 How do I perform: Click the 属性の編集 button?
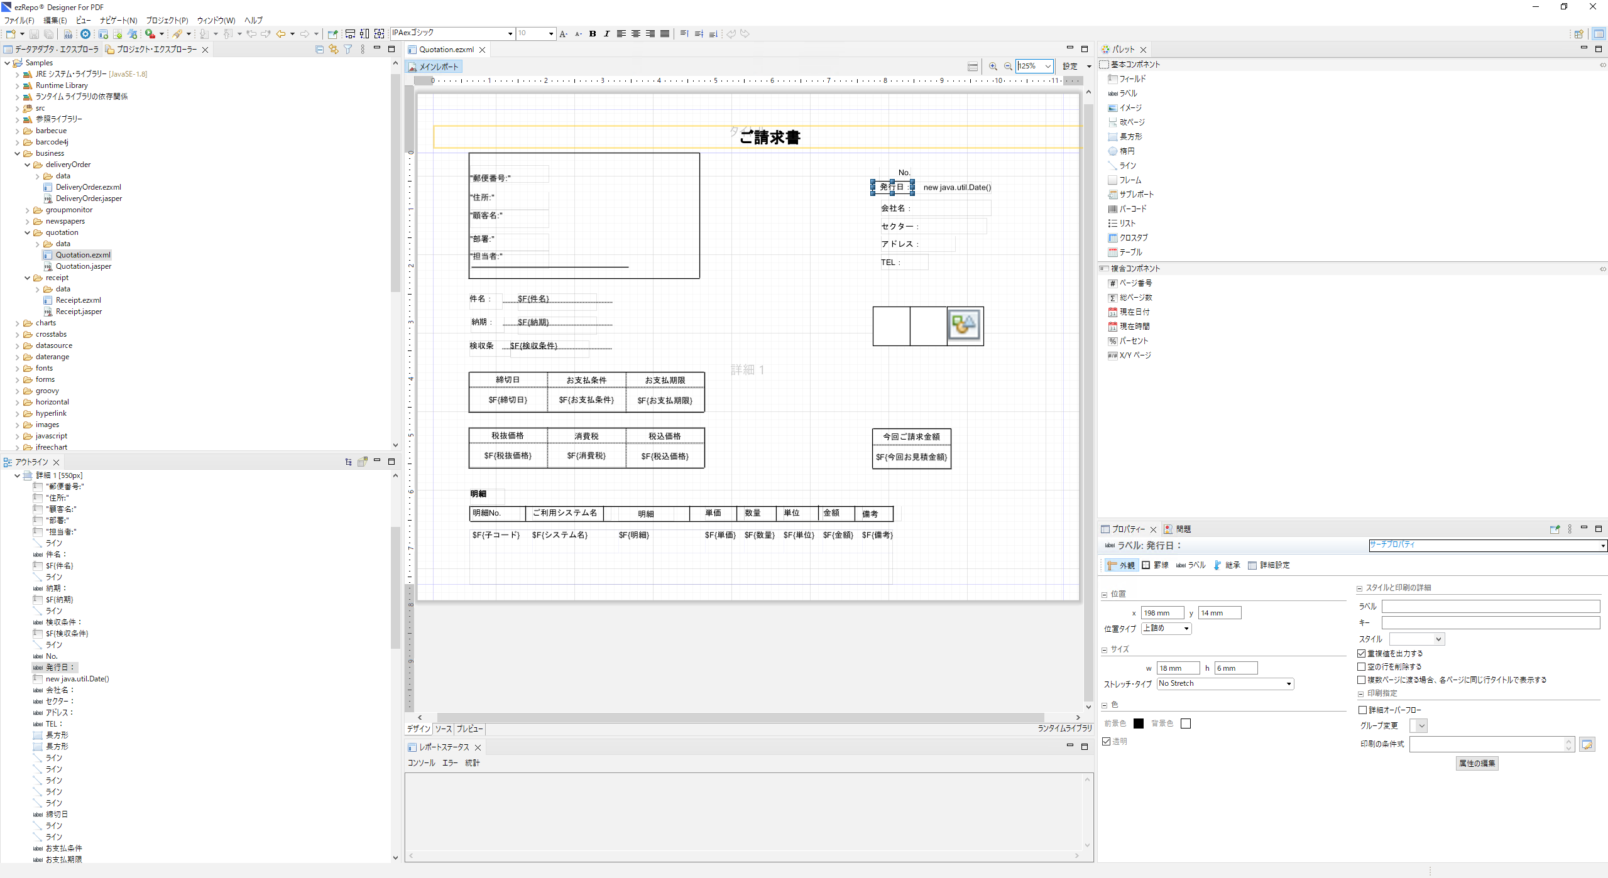coord(1476,763)
